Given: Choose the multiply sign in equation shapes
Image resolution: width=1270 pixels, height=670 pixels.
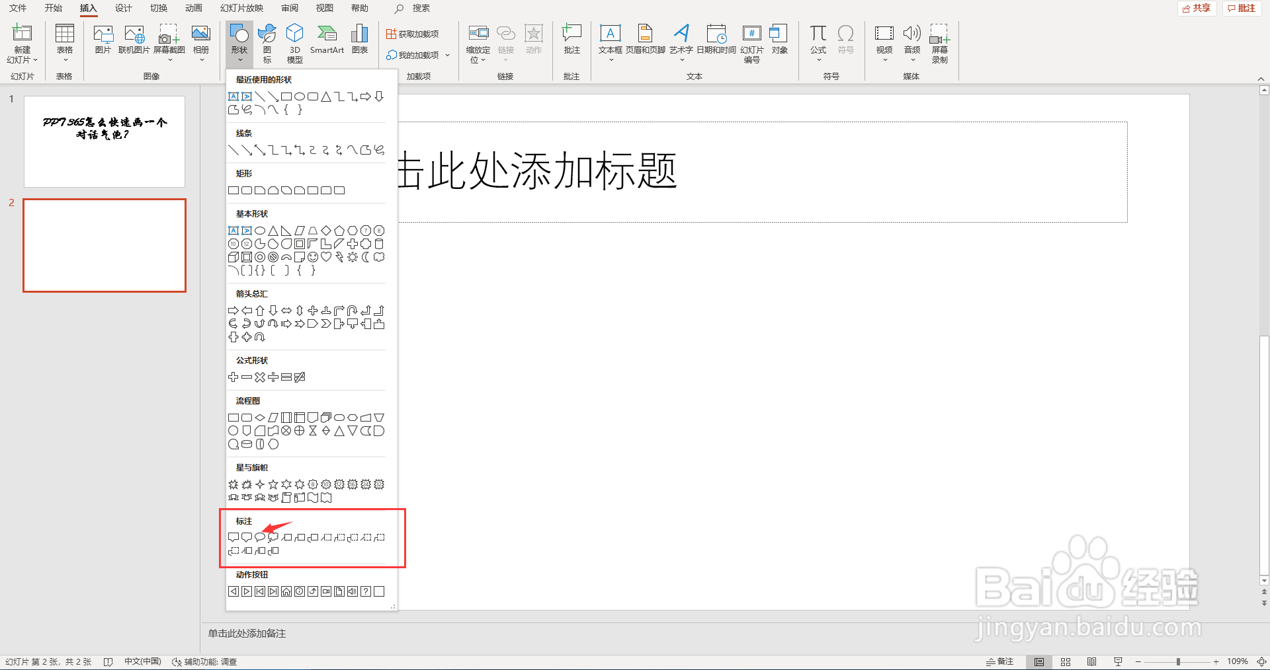Looking at the screenshot, I should point(260,377).
